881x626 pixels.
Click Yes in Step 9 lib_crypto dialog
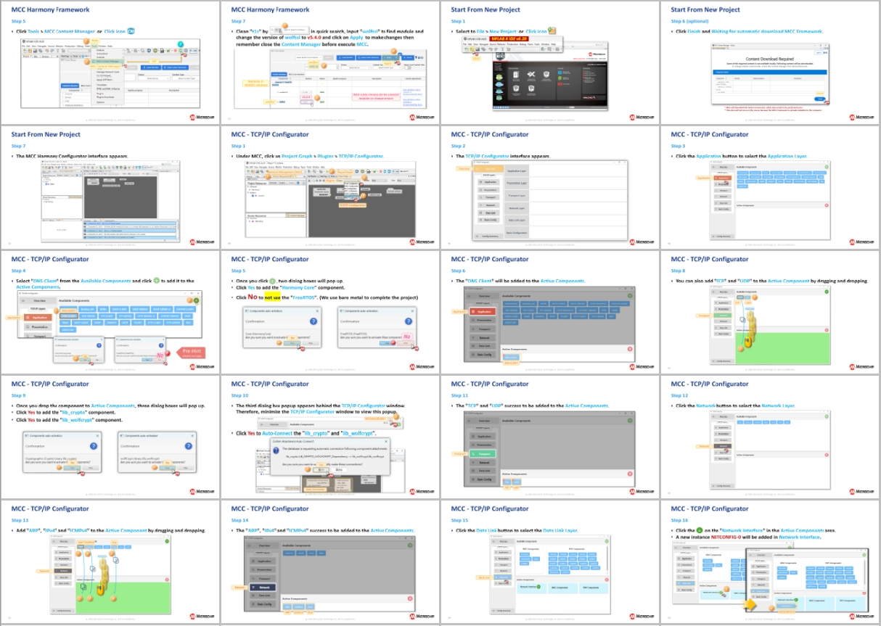point(72,468)
